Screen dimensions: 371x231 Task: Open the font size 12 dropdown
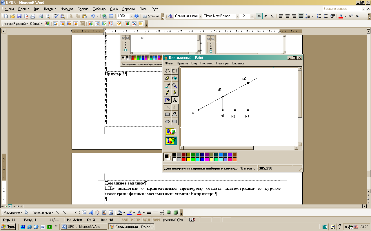tap(252, 16)
